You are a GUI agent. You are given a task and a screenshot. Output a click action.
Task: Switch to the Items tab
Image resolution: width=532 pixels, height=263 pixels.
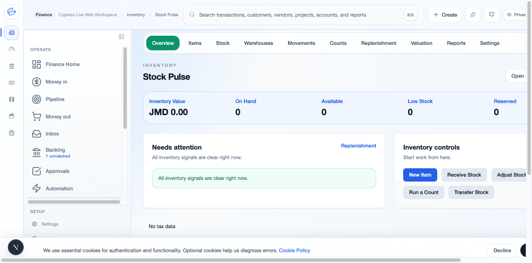click(195, 43)
